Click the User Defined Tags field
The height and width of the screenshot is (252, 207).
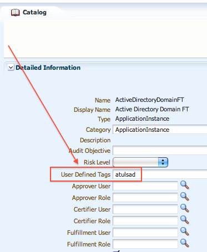[160, 174]
